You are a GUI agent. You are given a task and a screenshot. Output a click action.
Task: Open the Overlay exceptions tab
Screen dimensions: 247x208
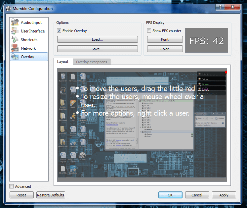pos(92,62)
